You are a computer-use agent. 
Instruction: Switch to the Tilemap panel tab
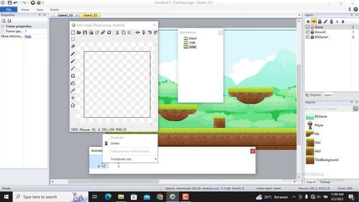[325, 182]
